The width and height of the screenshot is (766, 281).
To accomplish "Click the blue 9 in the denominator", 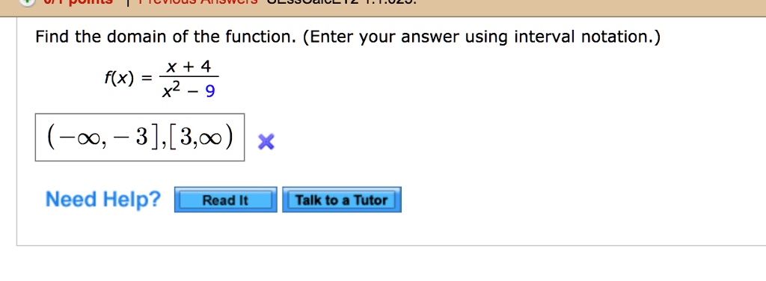I will [x=210, y=90].
